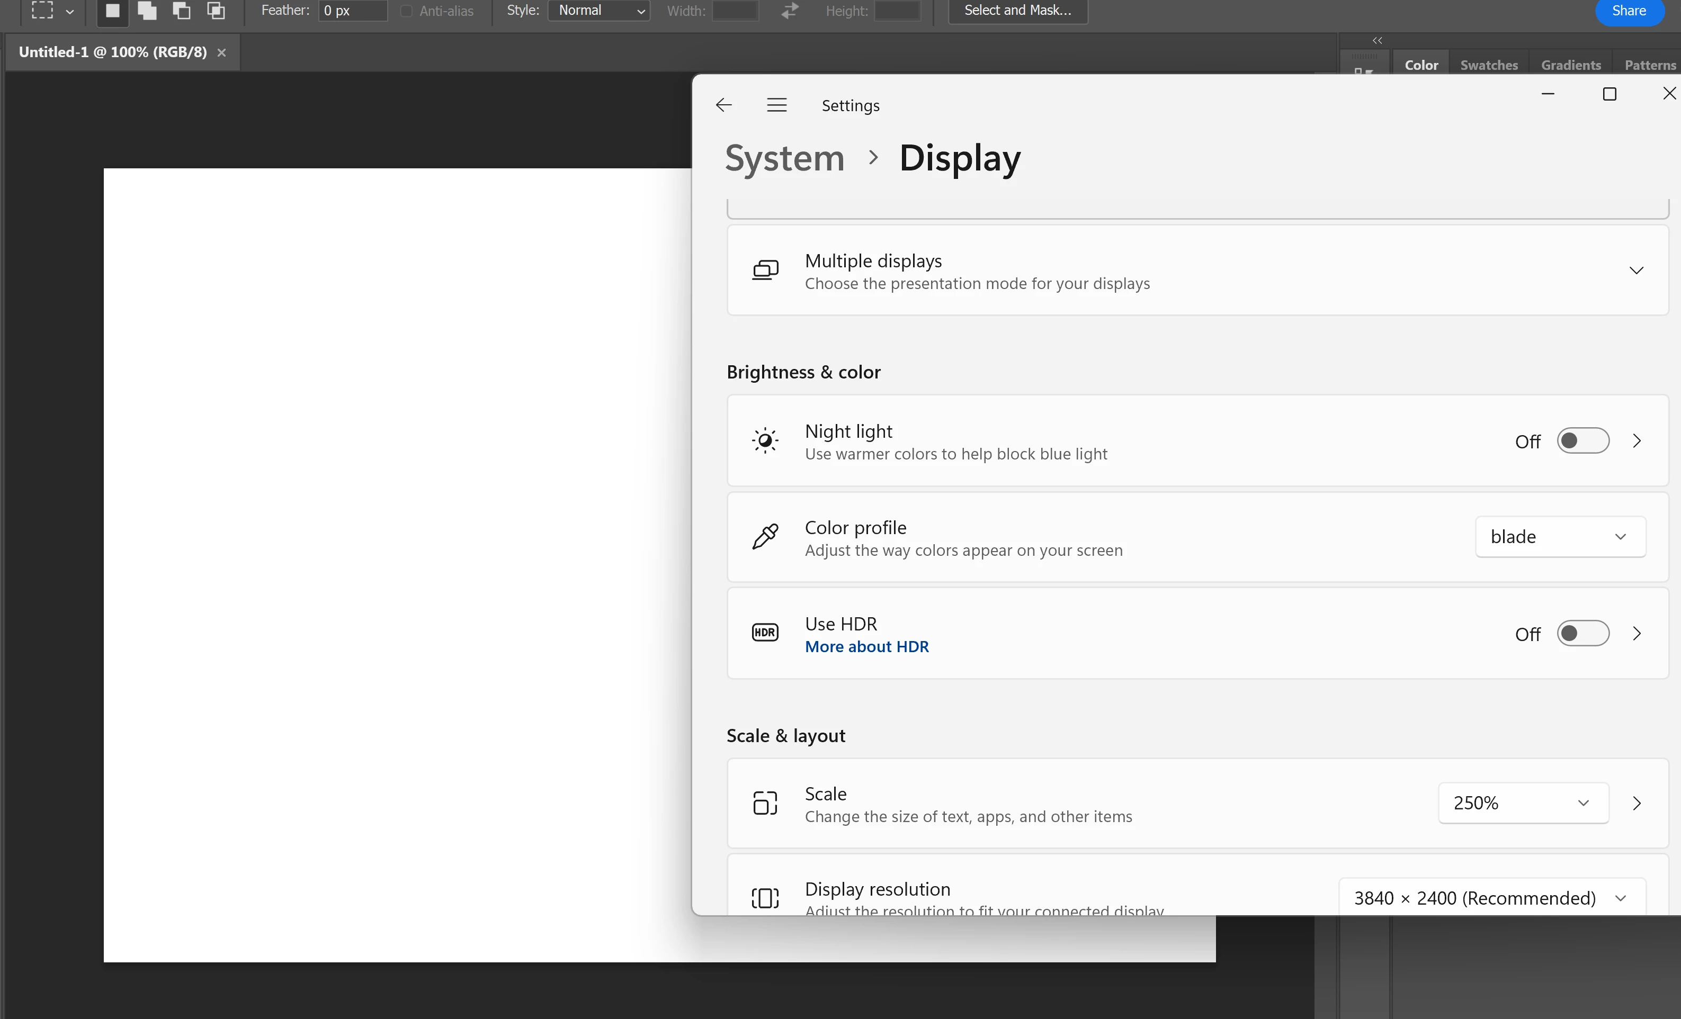1681x1019 pixels.
Task: Click the Feather value input field
Action: pyautogui.click(x=352, y=11)
